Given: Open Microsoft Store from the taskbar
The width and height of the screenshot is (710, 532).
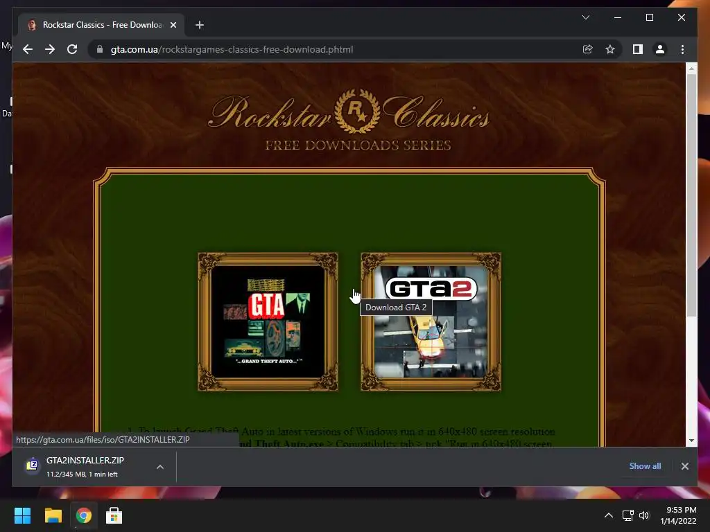Looking at the screenshot, I should coord(114,515).
